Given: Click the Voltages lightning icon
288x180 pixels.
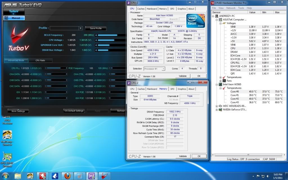Looking at the screenshot, I should click(224, 23).
